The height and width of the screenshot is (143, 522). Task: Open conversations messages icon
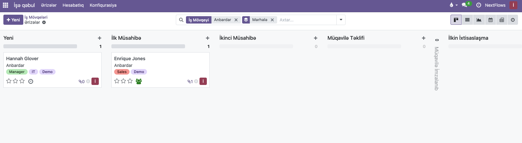464,5
